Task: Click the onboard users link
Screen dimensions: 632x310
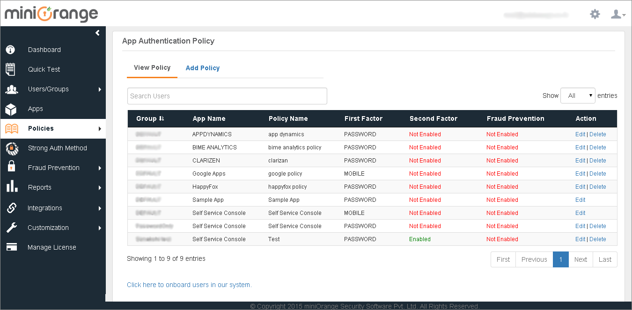Action: 189,285
